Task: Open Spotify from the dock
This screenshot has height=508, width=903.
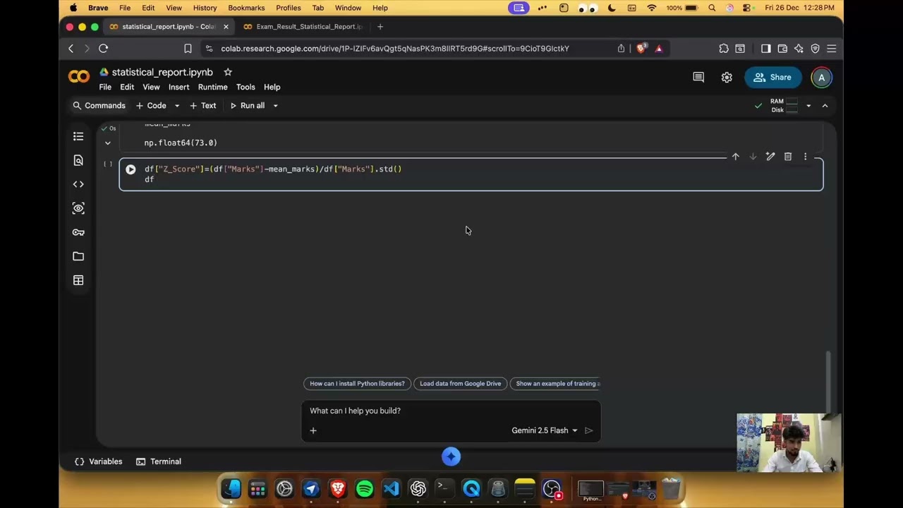Action: [365, 488]
